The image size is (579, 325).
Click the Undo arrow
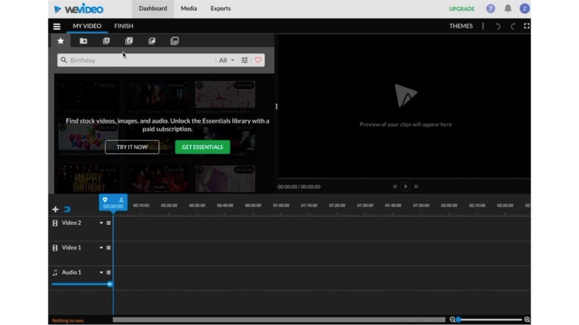(498, 26)
